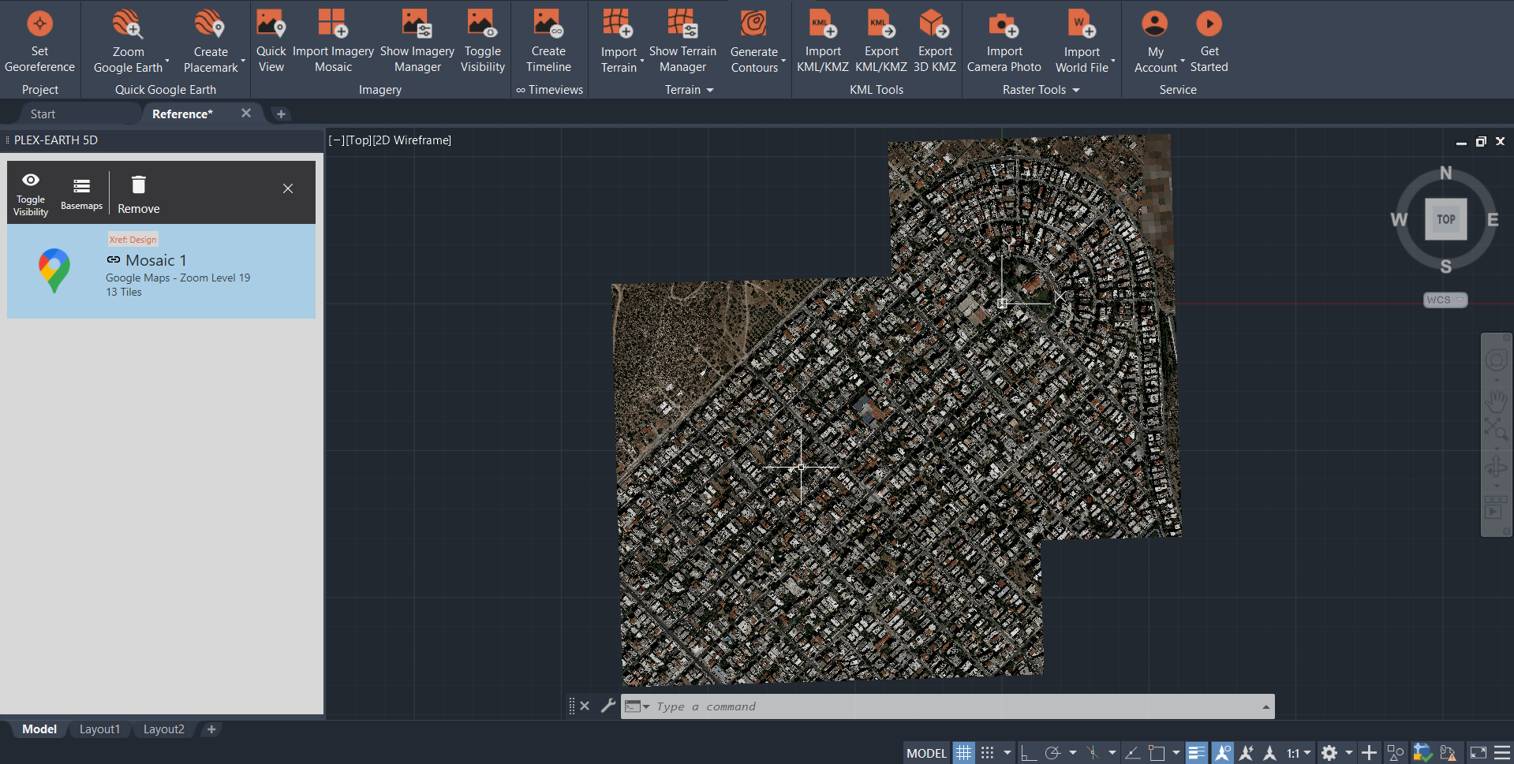
Task: Open snap settings dropdown arrow
Action: click(x=1007, y=753)
